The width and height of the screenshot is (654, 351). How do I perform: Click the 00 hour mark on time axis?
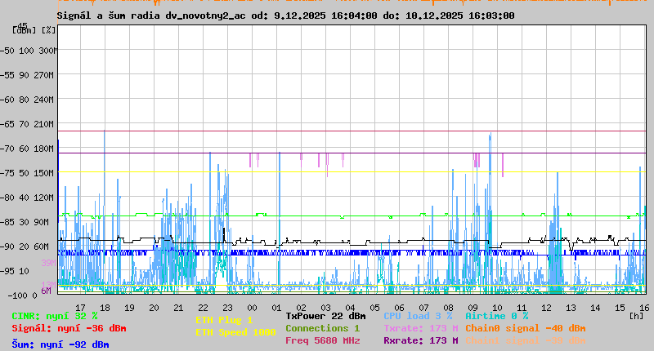(x=252, y=308)
